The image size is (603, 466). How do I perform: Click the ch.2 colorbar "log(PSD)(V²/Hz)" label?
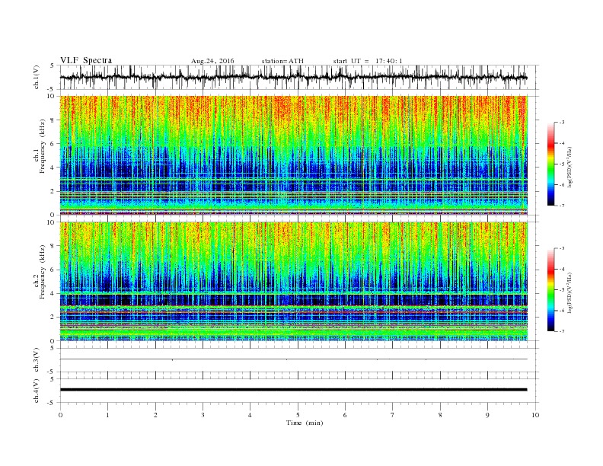570,292
